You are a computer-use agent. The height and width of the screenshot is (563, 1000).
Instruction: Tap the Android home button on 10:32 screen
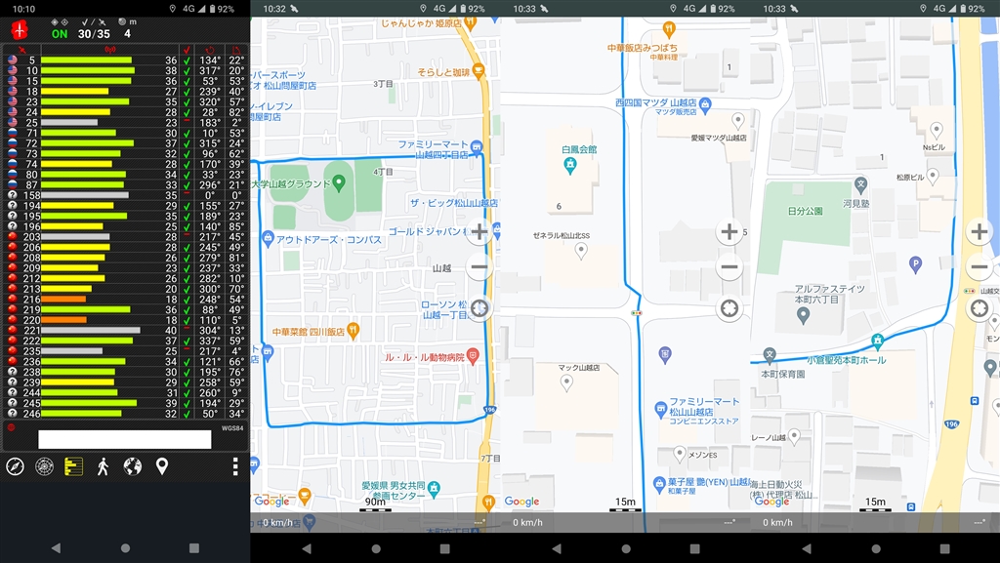pyautogui.click(x=376, y=548)
